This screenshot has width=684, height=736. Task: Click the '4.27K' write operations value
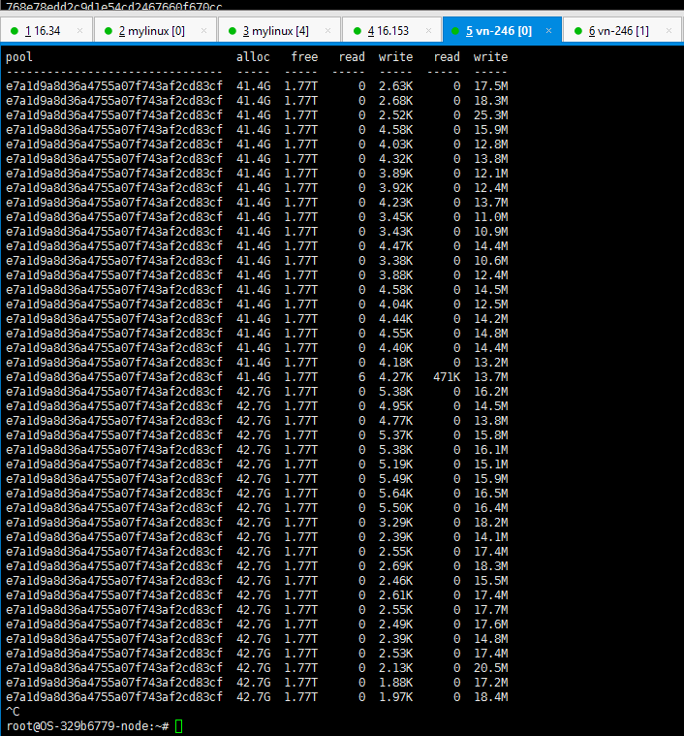point(395,377)
